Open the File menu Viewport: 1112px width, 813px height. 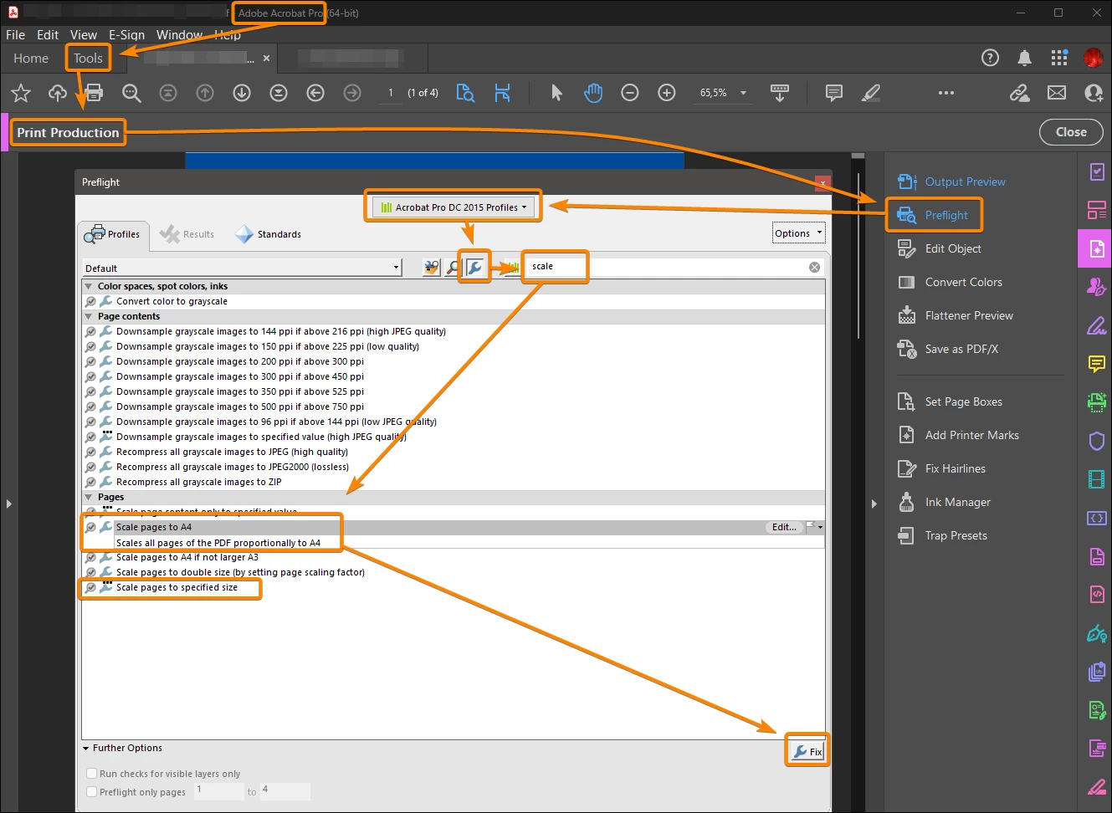point(15,34)
